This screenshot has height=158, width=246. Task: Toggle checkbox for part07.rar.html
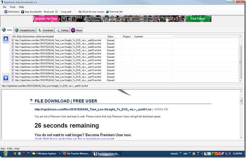13,50
